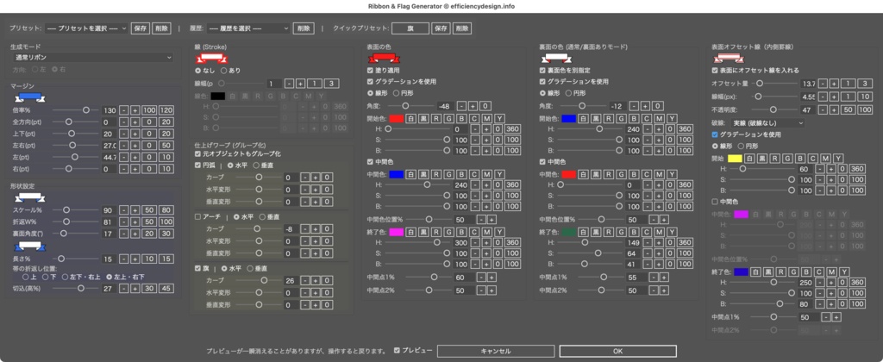Click 保存 next to the preset dropdown

pyautogui.click(x=141, y=28)
